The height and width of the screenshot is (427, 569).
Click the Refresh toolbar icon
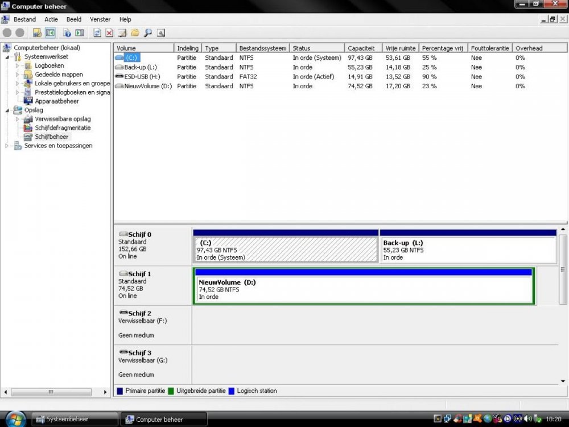[x=97, y=33]
